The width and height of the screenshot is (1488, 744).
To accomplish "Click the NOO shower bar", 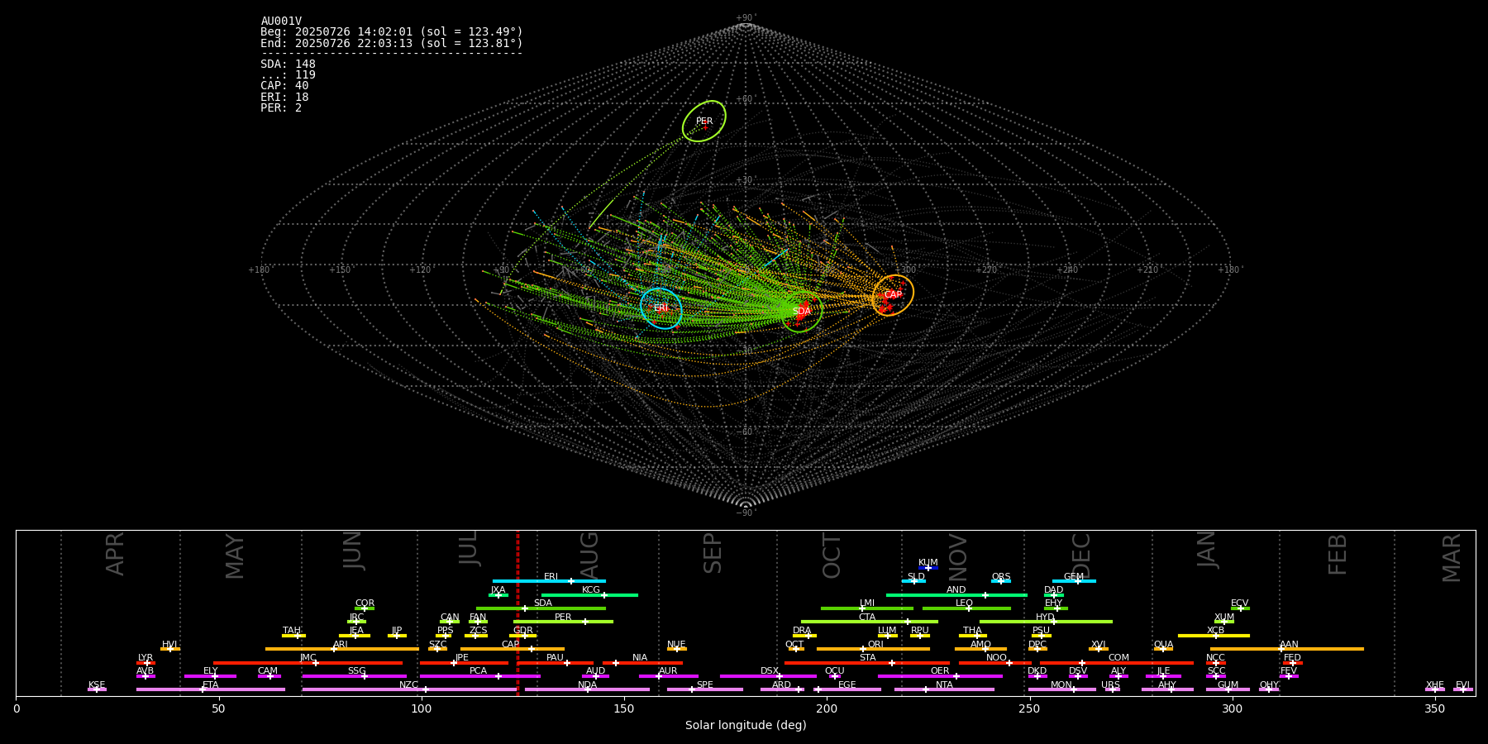I will click(995, 662).
